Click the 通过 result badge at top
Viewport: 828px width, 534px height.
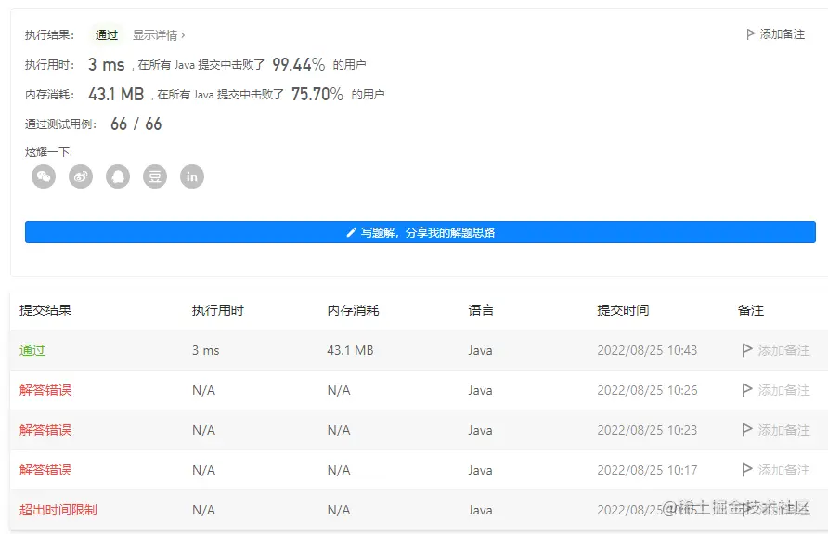(106, 35)
